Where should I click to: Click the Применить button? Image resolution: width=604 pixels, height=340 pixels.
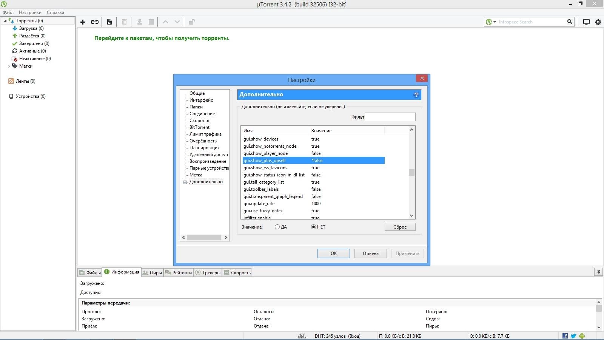(x=408, y=253)
